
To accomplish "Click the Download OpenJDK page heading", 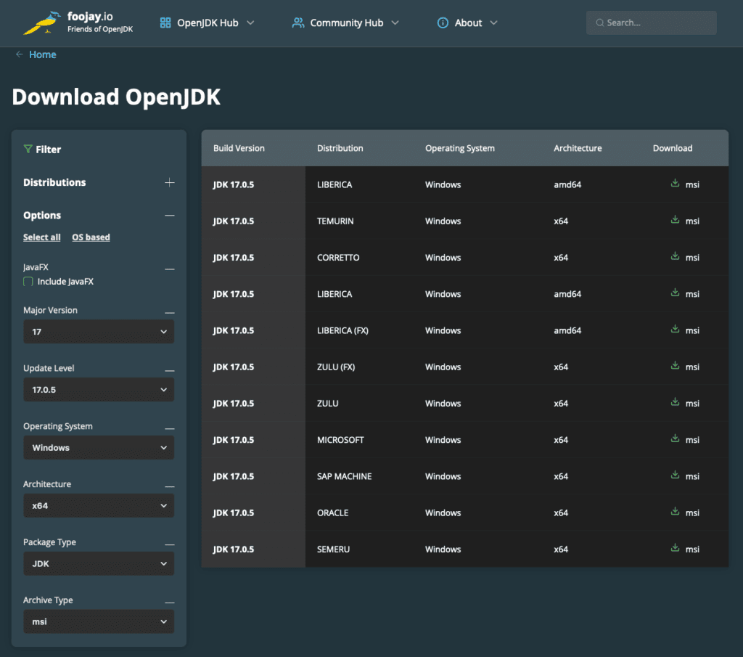I will coord(116,97).
